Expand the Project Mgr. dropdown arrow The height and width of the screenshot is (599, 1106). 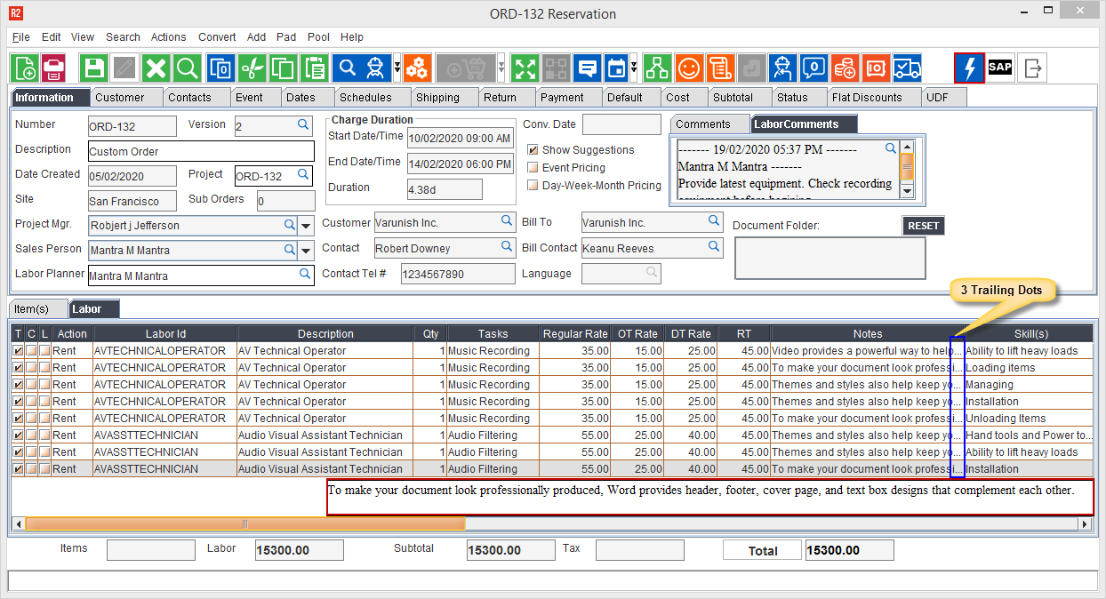point(307,226)
